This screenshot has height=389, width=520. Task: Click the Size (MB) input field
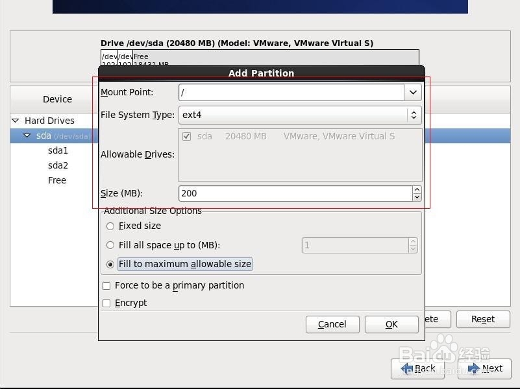292,193
